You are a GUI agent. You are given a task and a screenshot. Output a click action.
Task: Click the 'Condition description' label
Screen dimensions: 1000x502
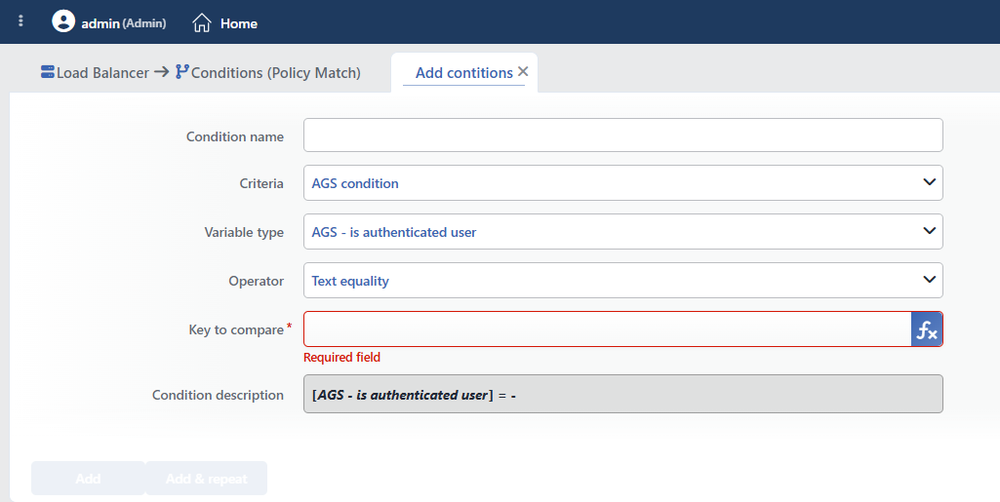tap(218, 395)
